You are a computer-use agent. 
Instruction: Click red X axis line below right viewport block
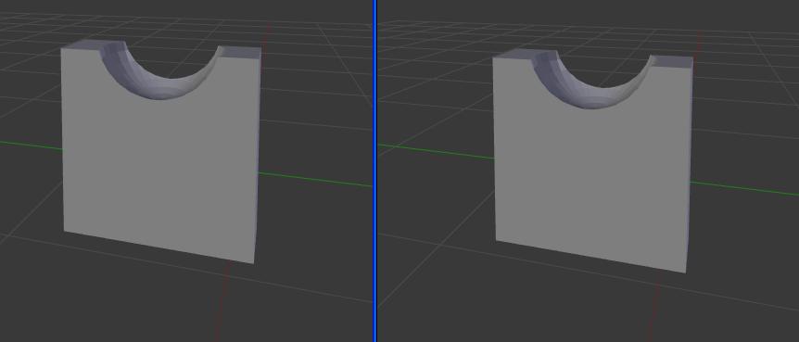point(653,307)
